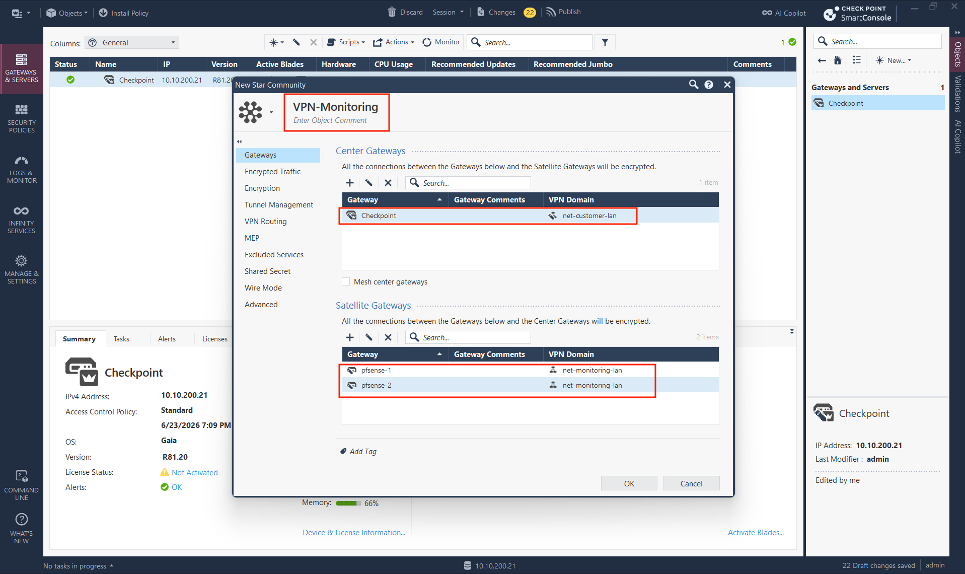Viewport: 965px width, 574px height.
Task: Edit the selected satellite gateway with the pencil icon
Action: (369, 337)
